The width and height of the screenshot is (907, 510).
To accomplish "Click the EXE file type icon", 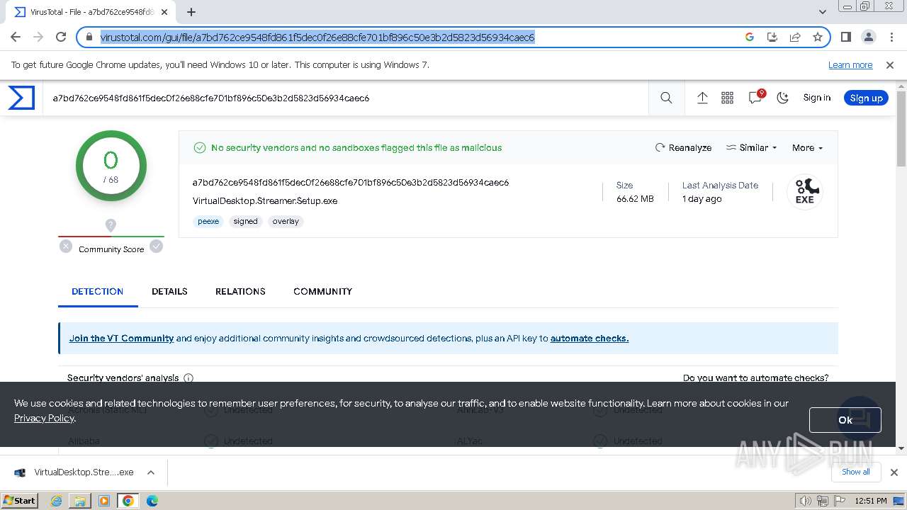I will click(805, 191).
